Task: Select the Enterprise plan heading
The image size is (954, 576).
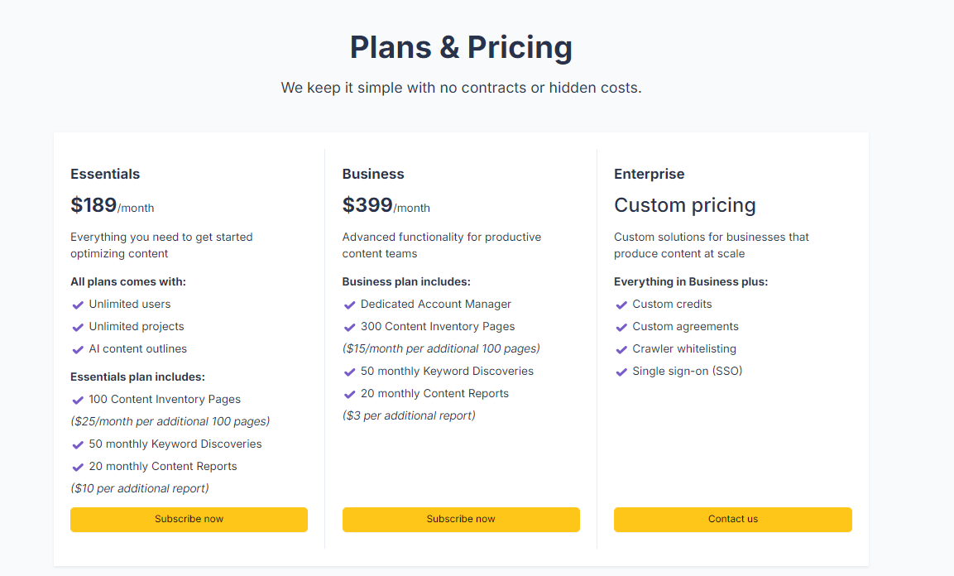Action: click(650, 174)
